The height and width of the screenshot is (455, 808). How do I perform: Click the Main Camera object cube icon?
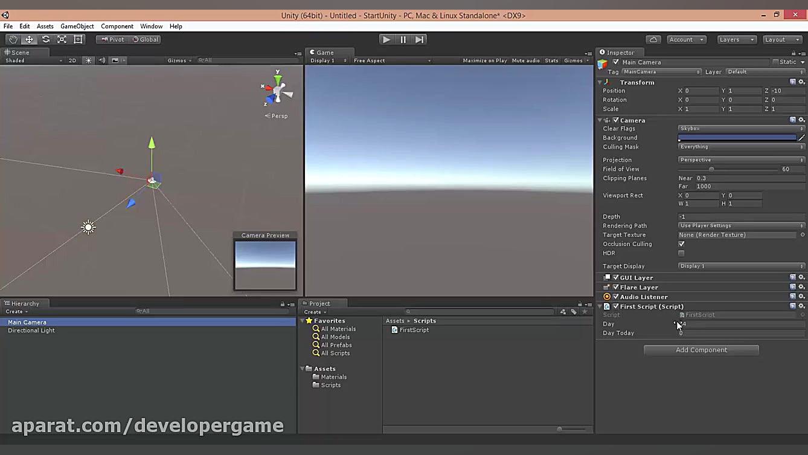tap(603, 63)
